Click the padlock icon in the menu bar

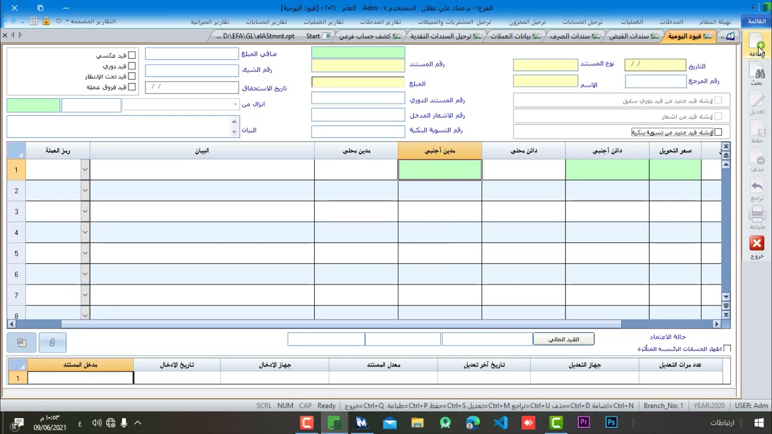46,21
